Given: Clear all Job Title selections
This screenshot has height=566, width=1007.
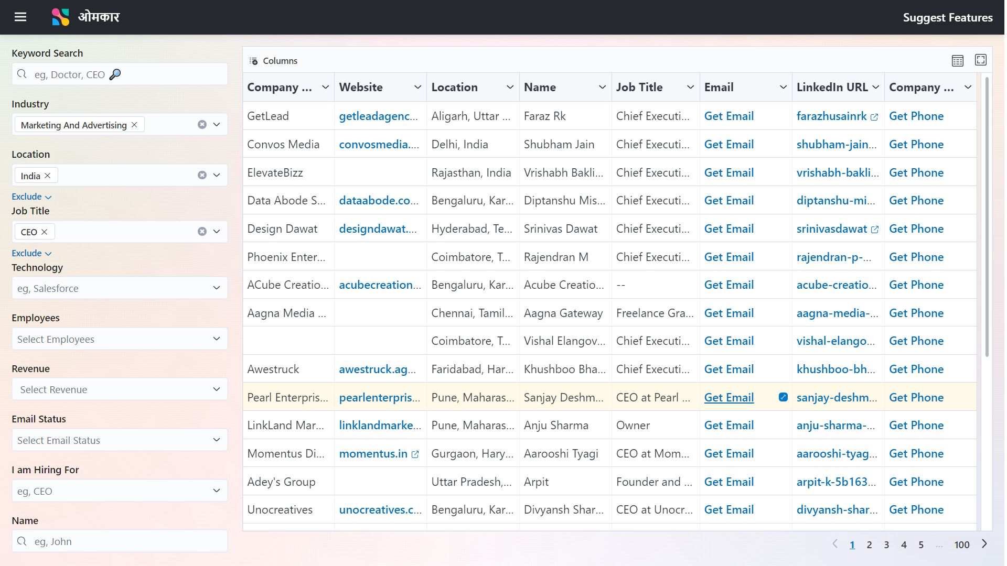Looking at the screenshot, I should pos(202,232).
